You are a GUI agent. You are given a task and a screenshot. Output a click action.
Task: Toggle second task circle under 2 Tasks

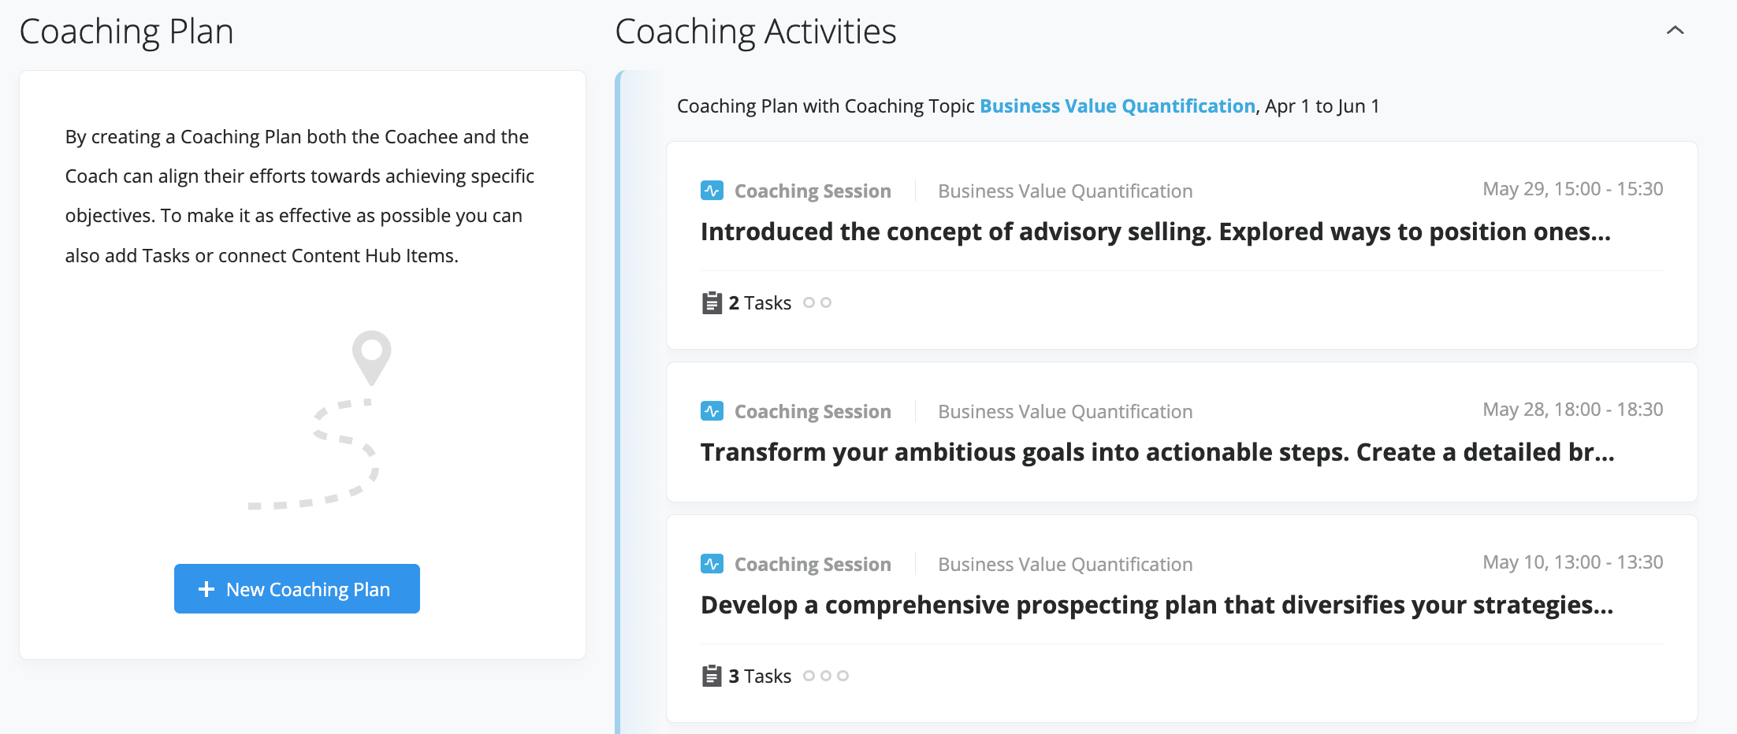pos(826,302)
